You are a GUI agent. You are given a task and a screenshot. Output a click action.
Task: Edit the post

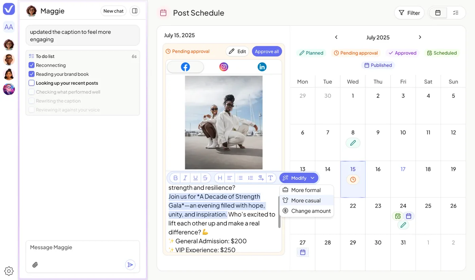[237, 51]
